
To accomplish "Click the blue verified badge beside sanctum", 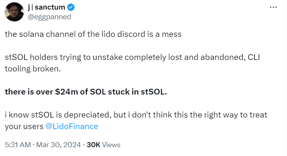I will pyautogui.click(x=71, y=7).
